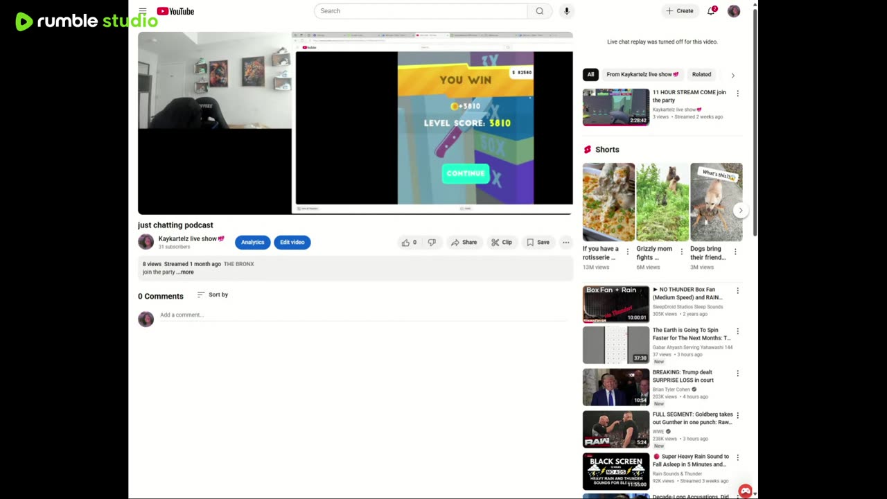Focus the YouTube search field
This screenshot has width=887, height=499.
click(421, 11)
